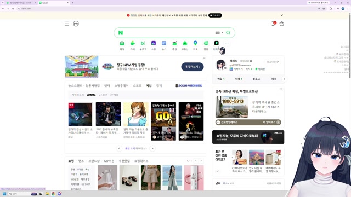Viewport: 351px width, 197px height.
Task: Reload the page in Chrome
Action: 13,9
